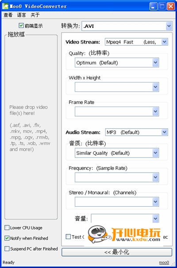Click the window resize grip in status bar
Screen dimensions: 177x268
pos(173,264)
